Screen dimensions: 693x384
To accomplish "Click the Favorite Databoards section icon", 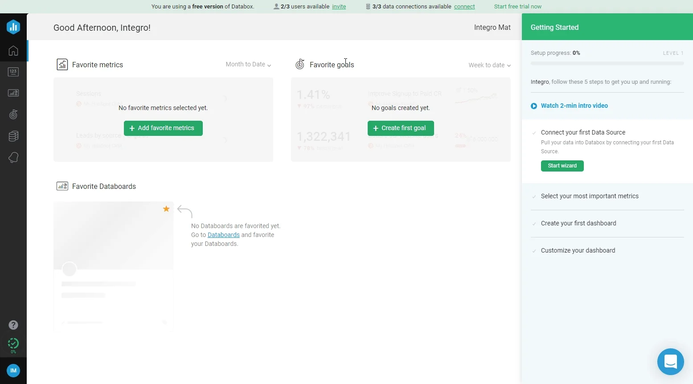I will pyautogui.click(x=62, y=186).
